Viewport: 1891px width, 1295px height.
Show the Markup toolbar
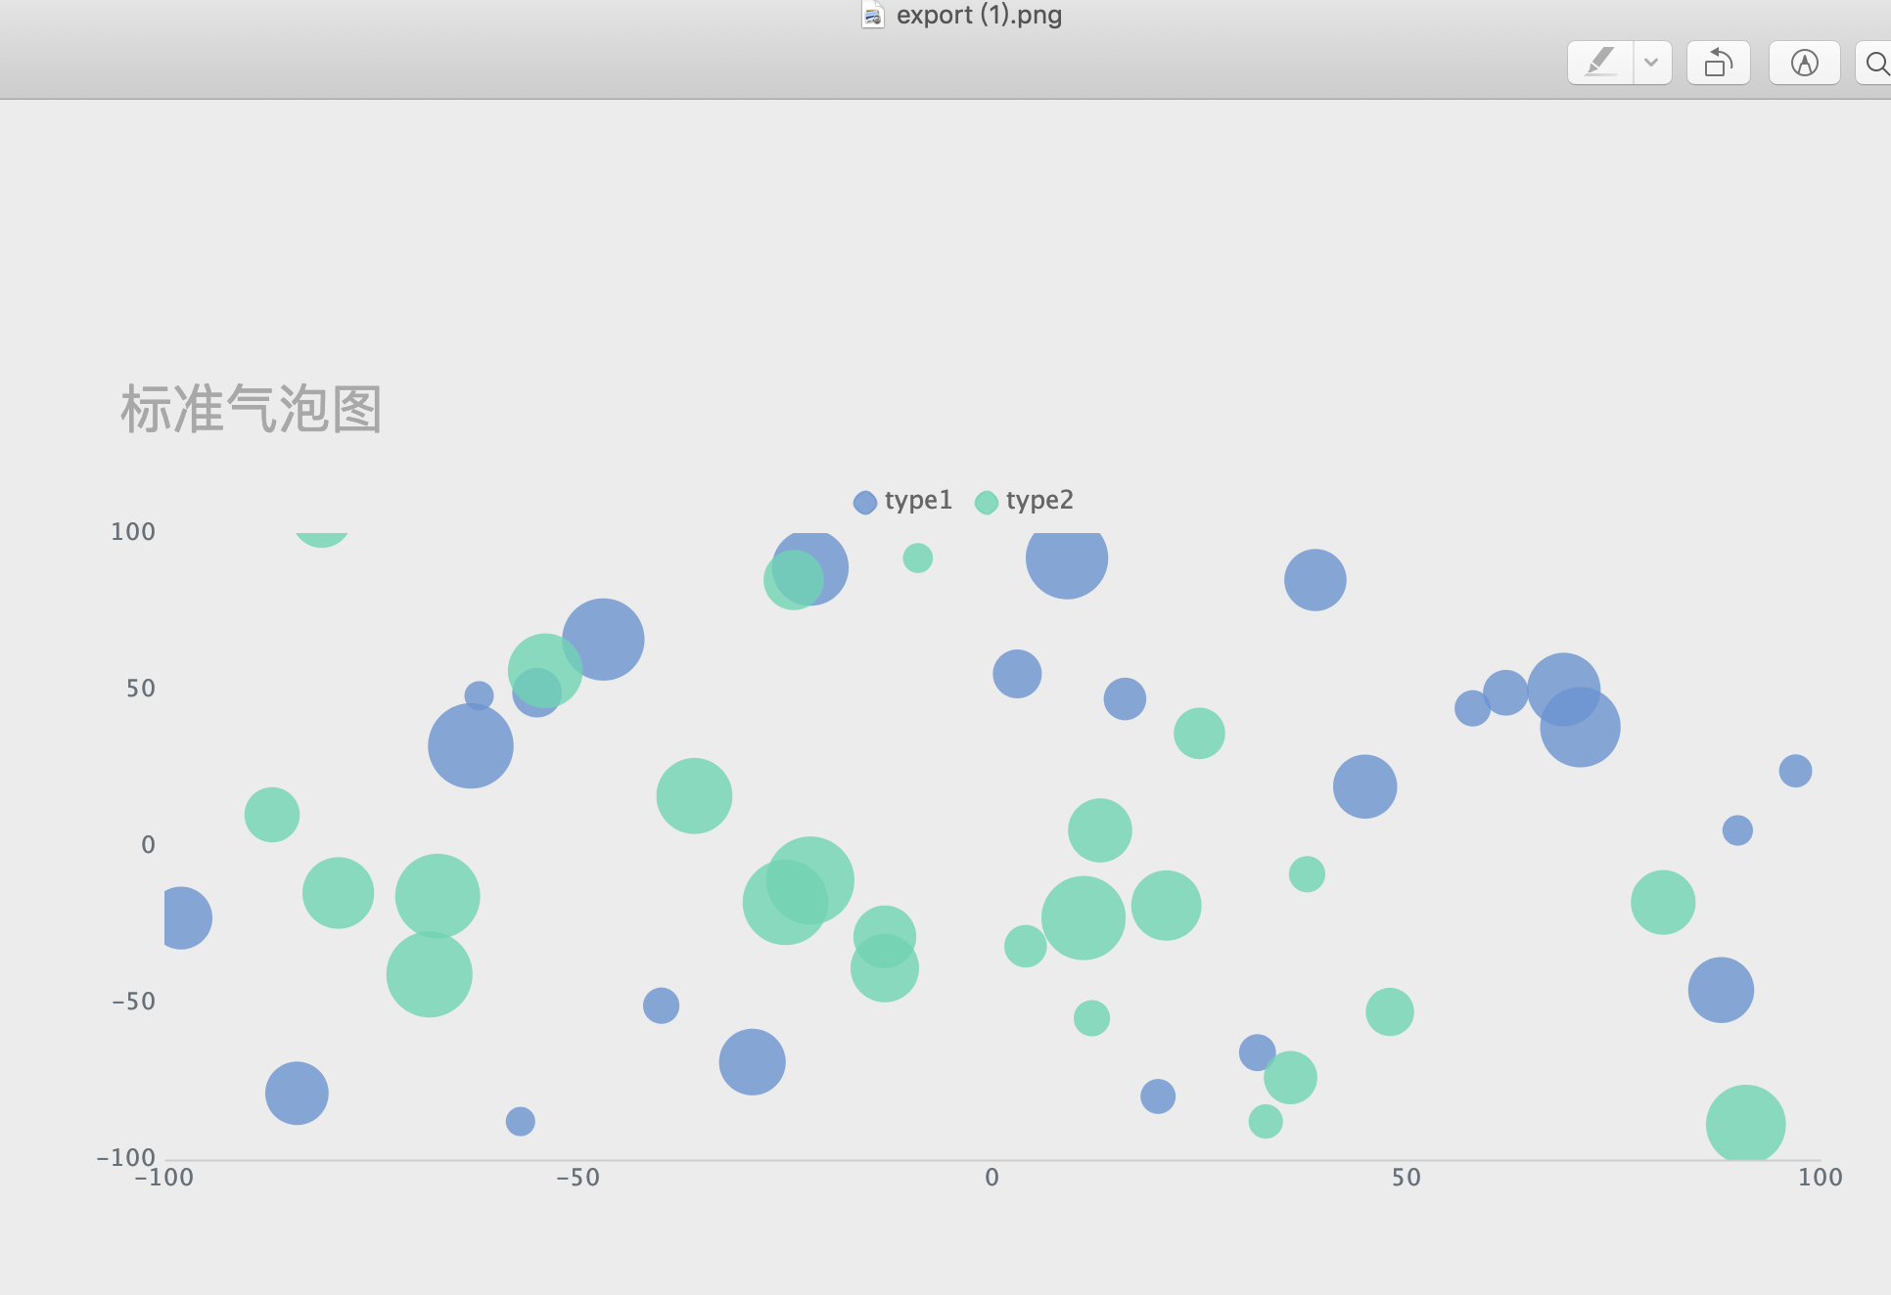tap(1804, 63)
